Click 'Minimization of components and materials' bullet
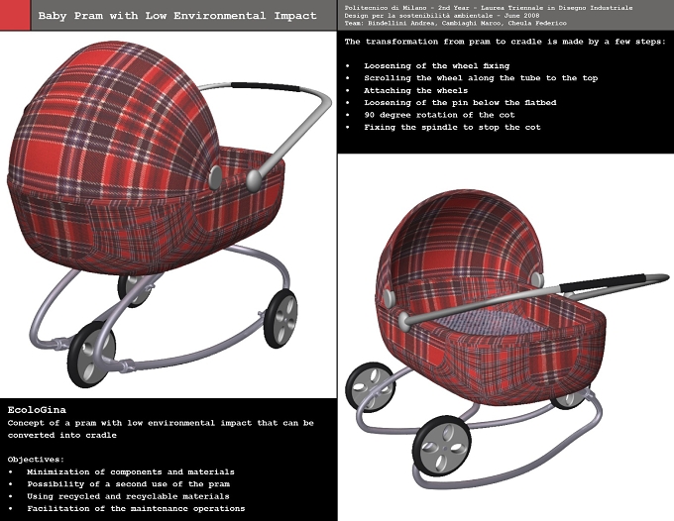The image size is (674, 521). tap(131, 472)
